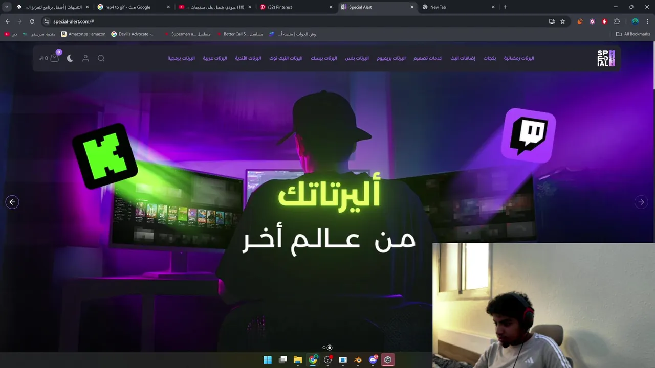Image resolution: width=655 pixels, height=368 pixels.
Task: Open Better Call S... bookmark
Action: coord(240,34)
